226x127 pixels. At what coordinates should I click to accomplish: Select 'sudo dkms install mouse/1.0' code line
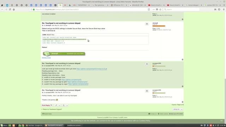54,43
